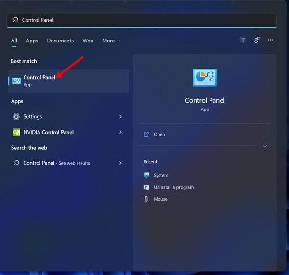
Task: Click the NVIDIA Control Panel icon
Action: 16,132
